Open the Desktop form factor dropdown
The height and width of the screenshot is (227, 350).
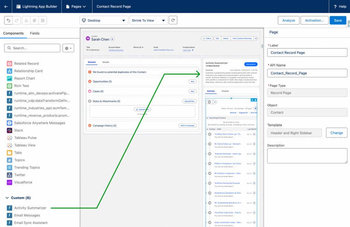coord(104,20)
